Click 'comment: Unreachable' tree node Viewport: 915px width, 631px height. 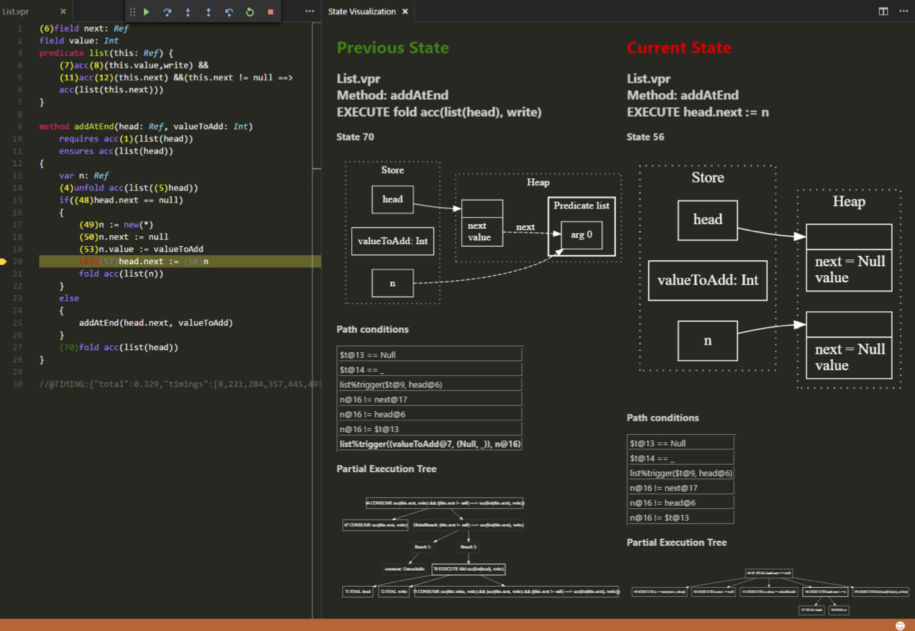click(x=404, y=569)
